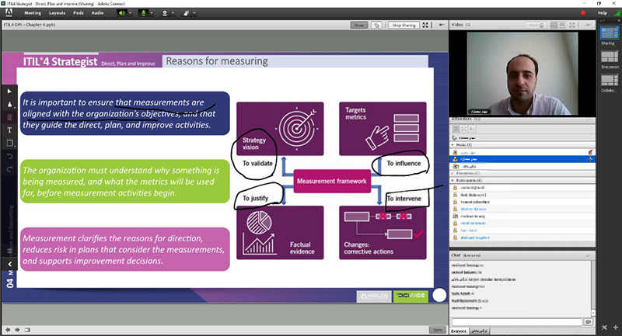
Task: Toggle the speaker audio icon
Action: point(122,12)
